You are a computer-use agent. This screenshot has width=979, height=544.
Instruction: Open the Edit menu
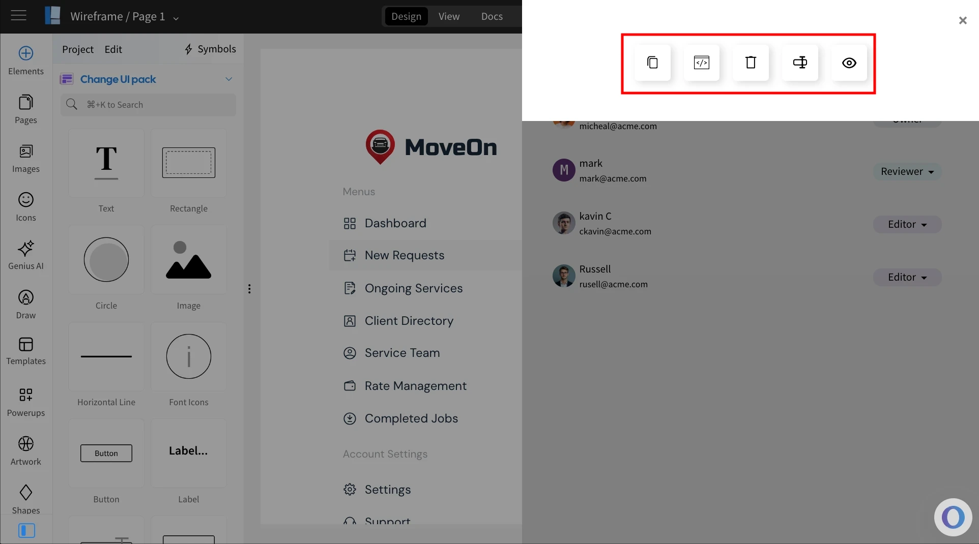pyautogui.click(x=113, y=49)
